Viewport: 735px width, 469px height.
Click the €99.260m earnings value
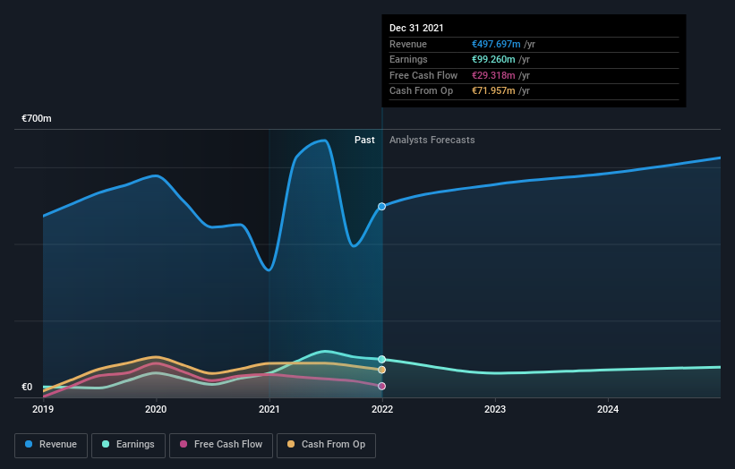(493, 59)
